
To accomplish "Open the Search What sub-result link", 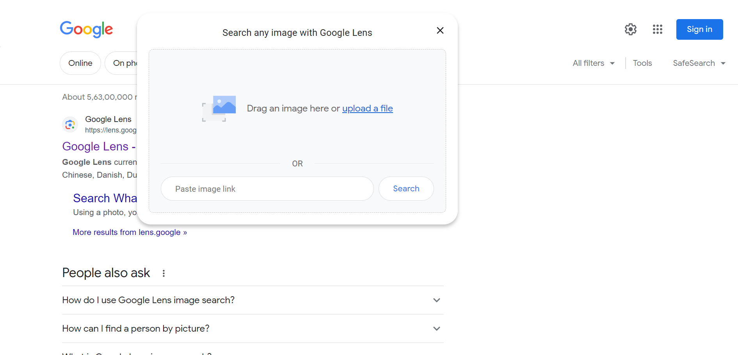I will click(105, 198).
